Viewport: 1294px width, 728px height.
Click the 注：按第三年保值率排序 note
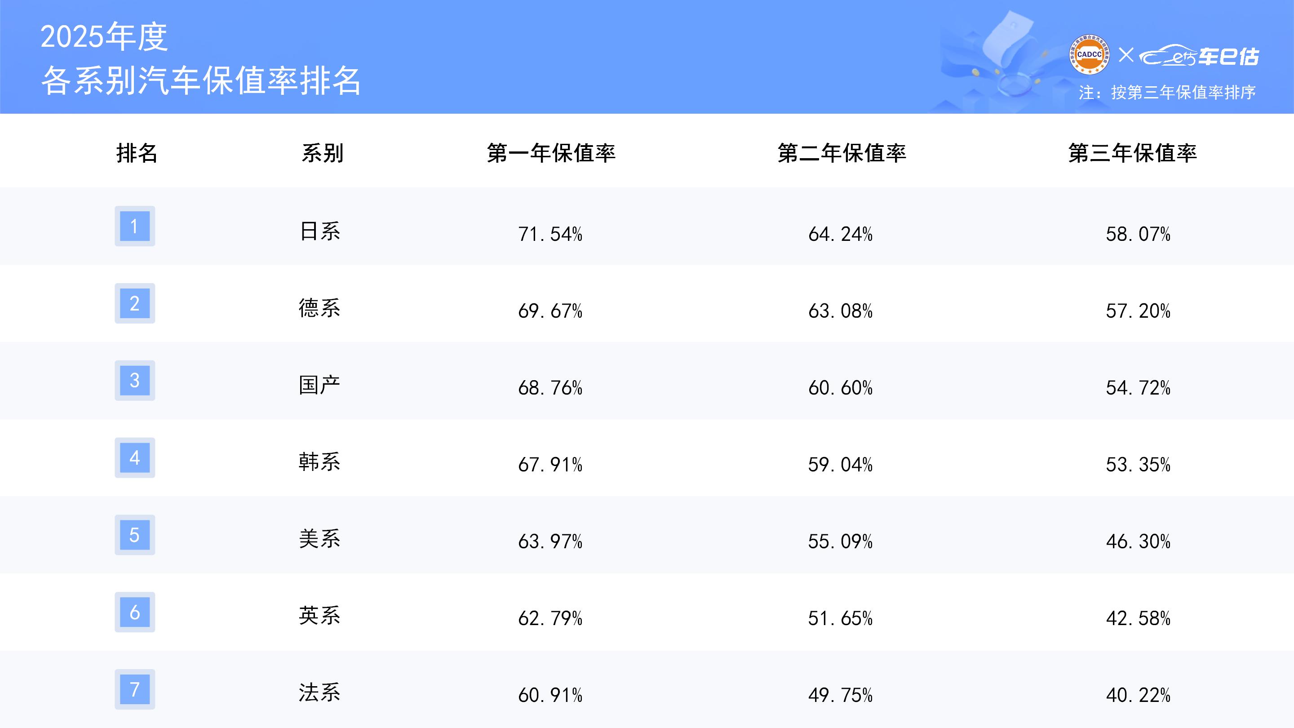(x=1167, y=93)
